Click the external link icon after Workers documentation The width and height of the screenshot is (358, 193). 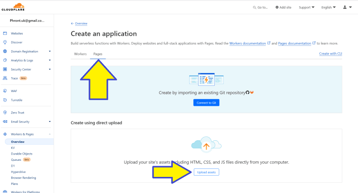coord(269,43)
